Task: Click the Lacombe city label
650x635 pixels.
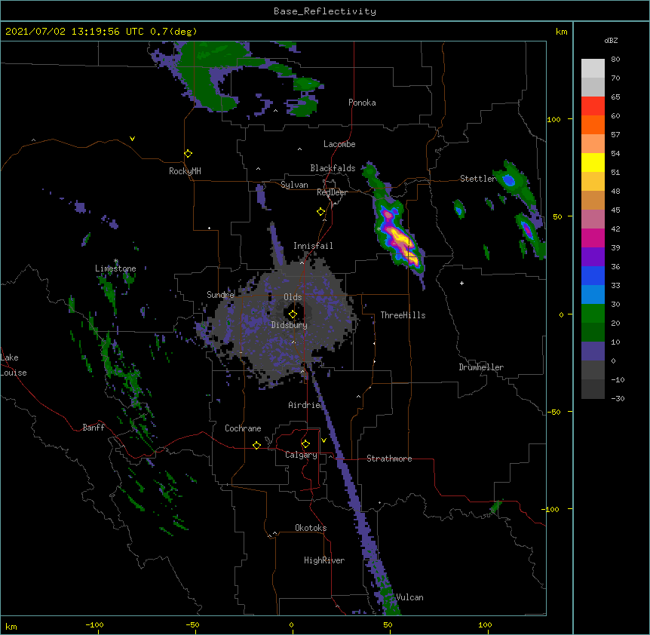Action: click(x=339, y=144)
